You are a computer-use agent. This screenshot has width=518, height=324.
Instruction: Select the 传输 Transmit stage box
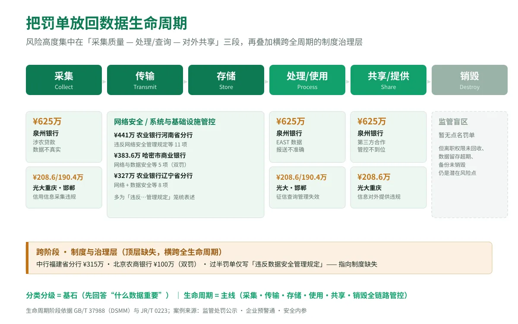tap(145, 80)
